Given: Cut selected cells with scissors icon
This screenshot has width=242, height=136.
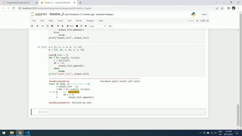Looking at the screenshot, I should [43, 26].
